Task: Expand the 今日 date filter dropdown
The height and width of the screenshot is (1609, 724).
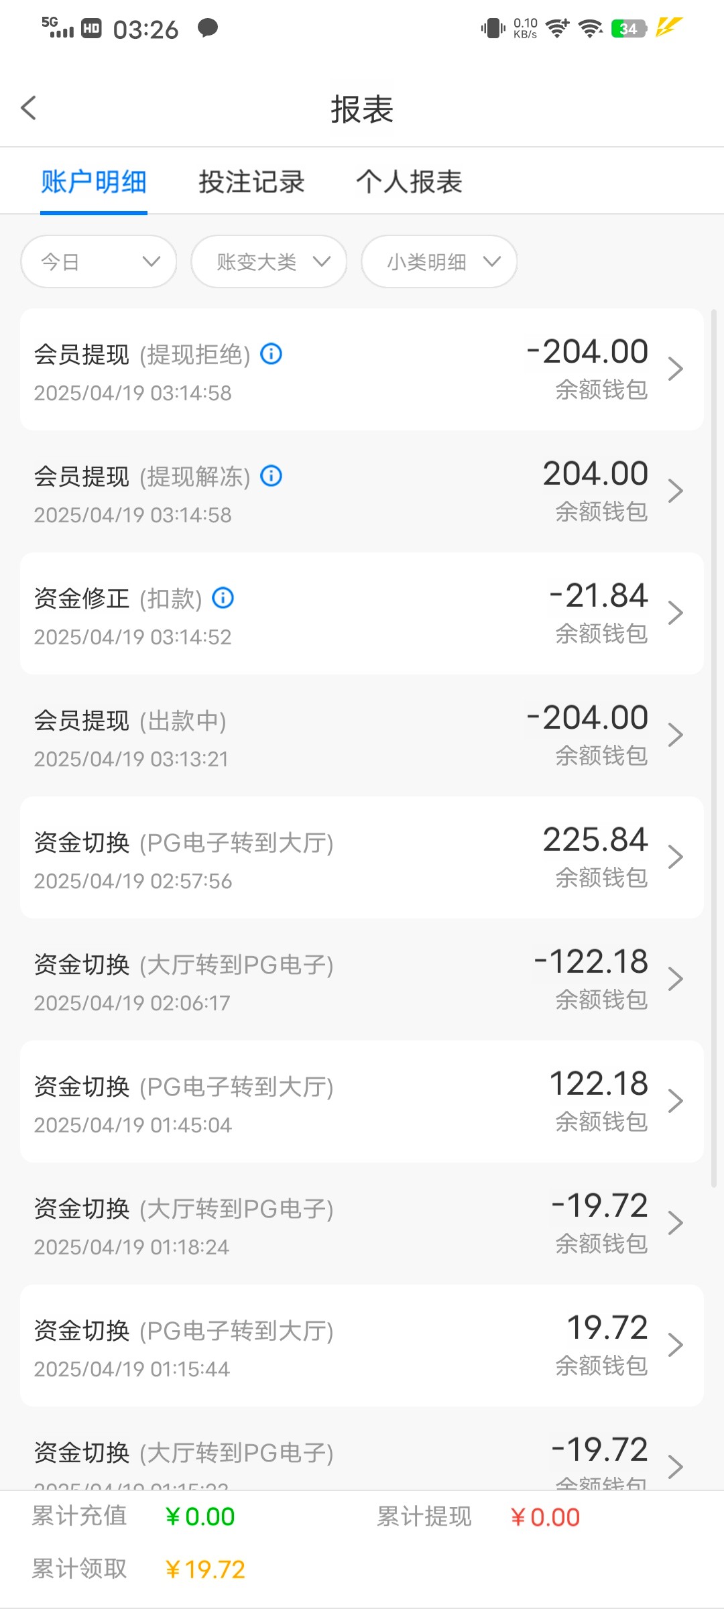Action: [99, 261]
